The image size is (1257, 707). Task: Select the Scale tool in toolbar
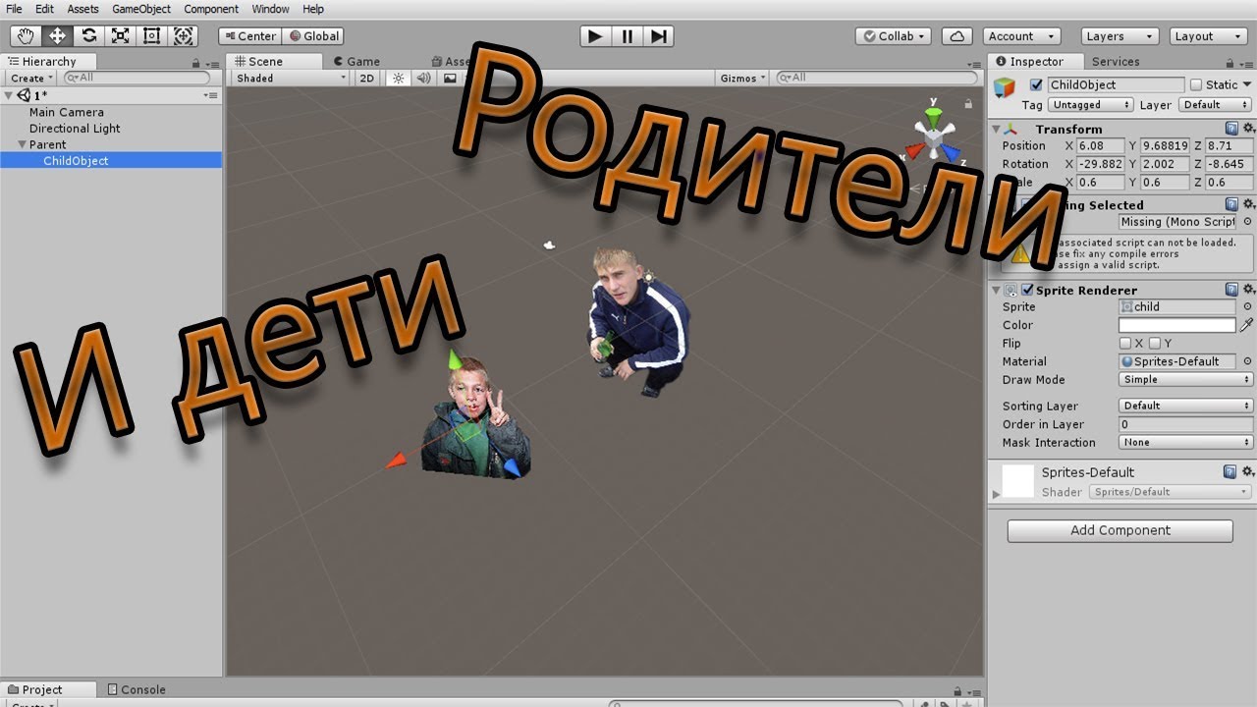click(x=120, y=36)
